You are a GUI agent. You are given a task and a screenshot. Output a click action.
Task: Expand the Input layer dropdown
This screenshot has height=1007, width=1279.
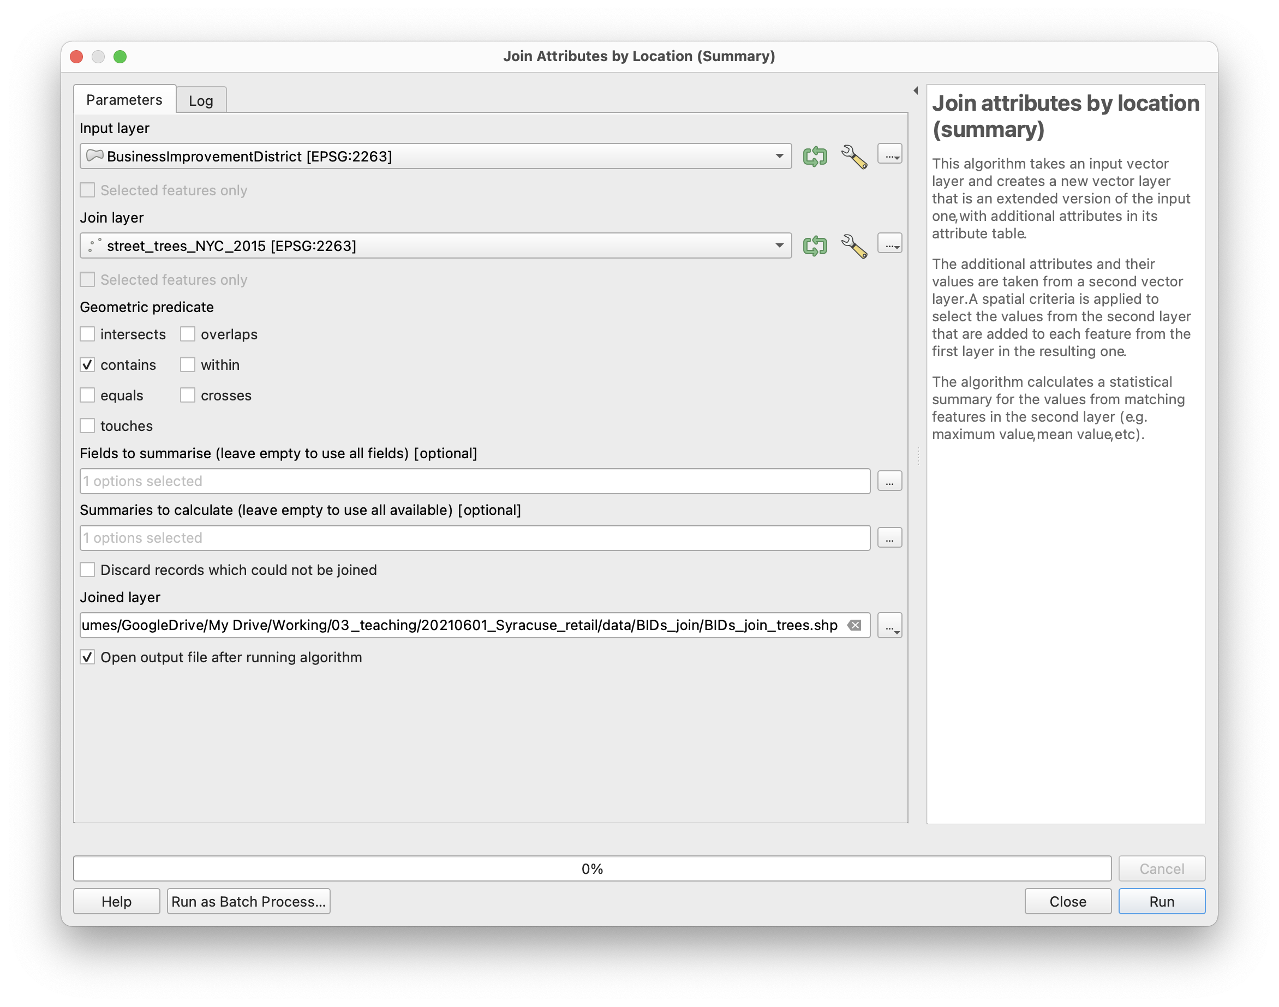(779, 156)
